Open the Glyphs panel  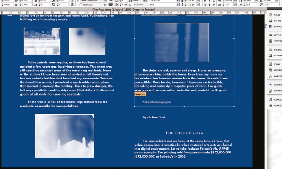coord(275,35)
